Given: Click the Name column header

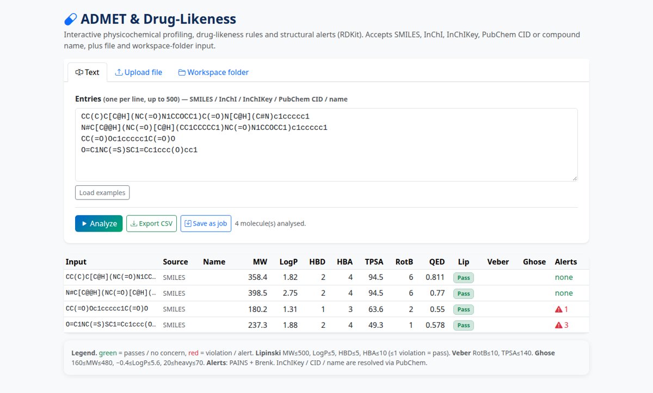Looking at the screenshot, I should tap(214, 261).
